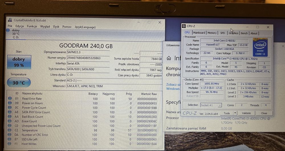This screenshot has width=285, height=151.
Task: Click the Tools button in CPU-Z
Action: 227,113
